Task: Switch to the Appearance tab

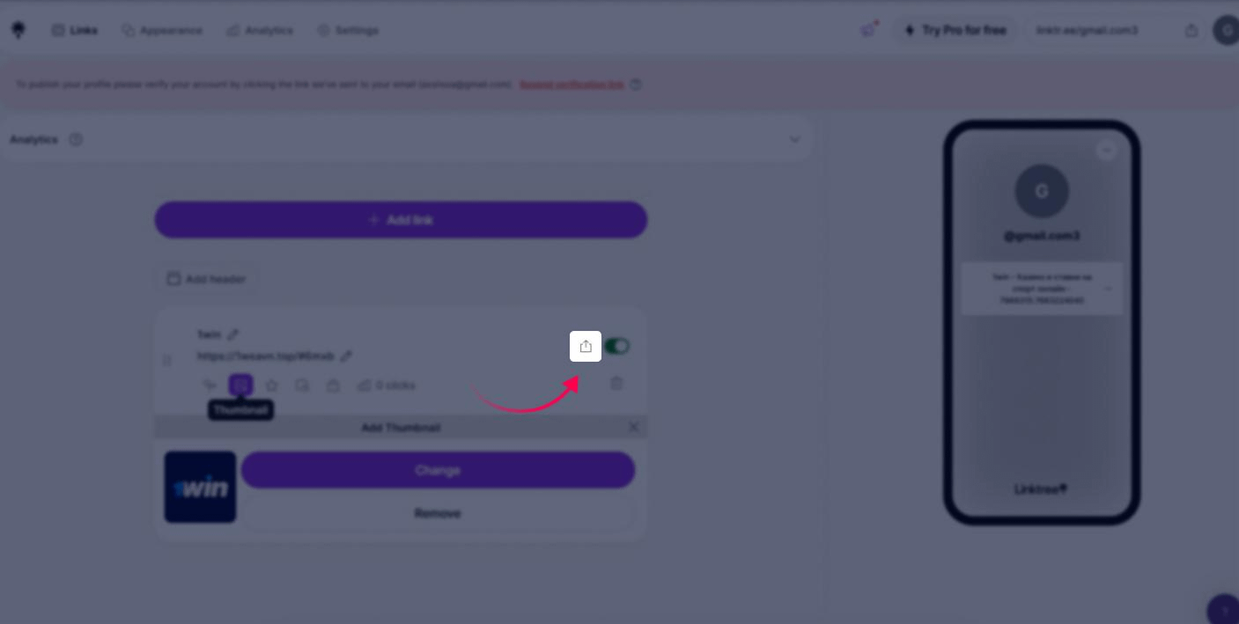Action: point(162,30)
